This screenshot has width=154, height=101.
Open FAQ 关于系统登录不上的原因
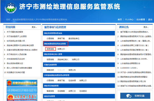pos(17,36)
